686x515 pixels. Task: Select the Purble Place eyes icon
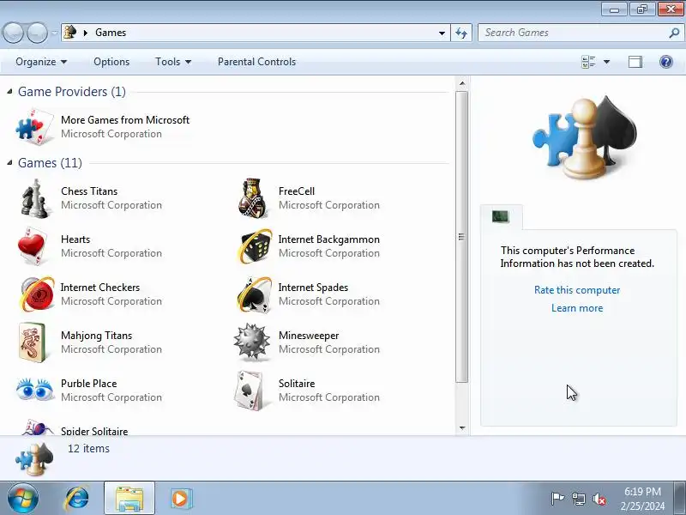pos(34,390)
